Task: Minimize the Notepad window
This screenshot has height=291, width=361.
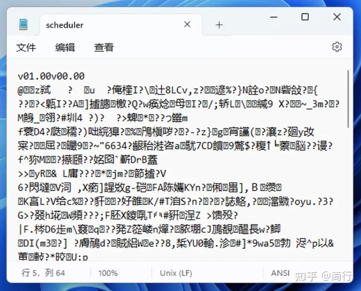Action: point(273,17)
